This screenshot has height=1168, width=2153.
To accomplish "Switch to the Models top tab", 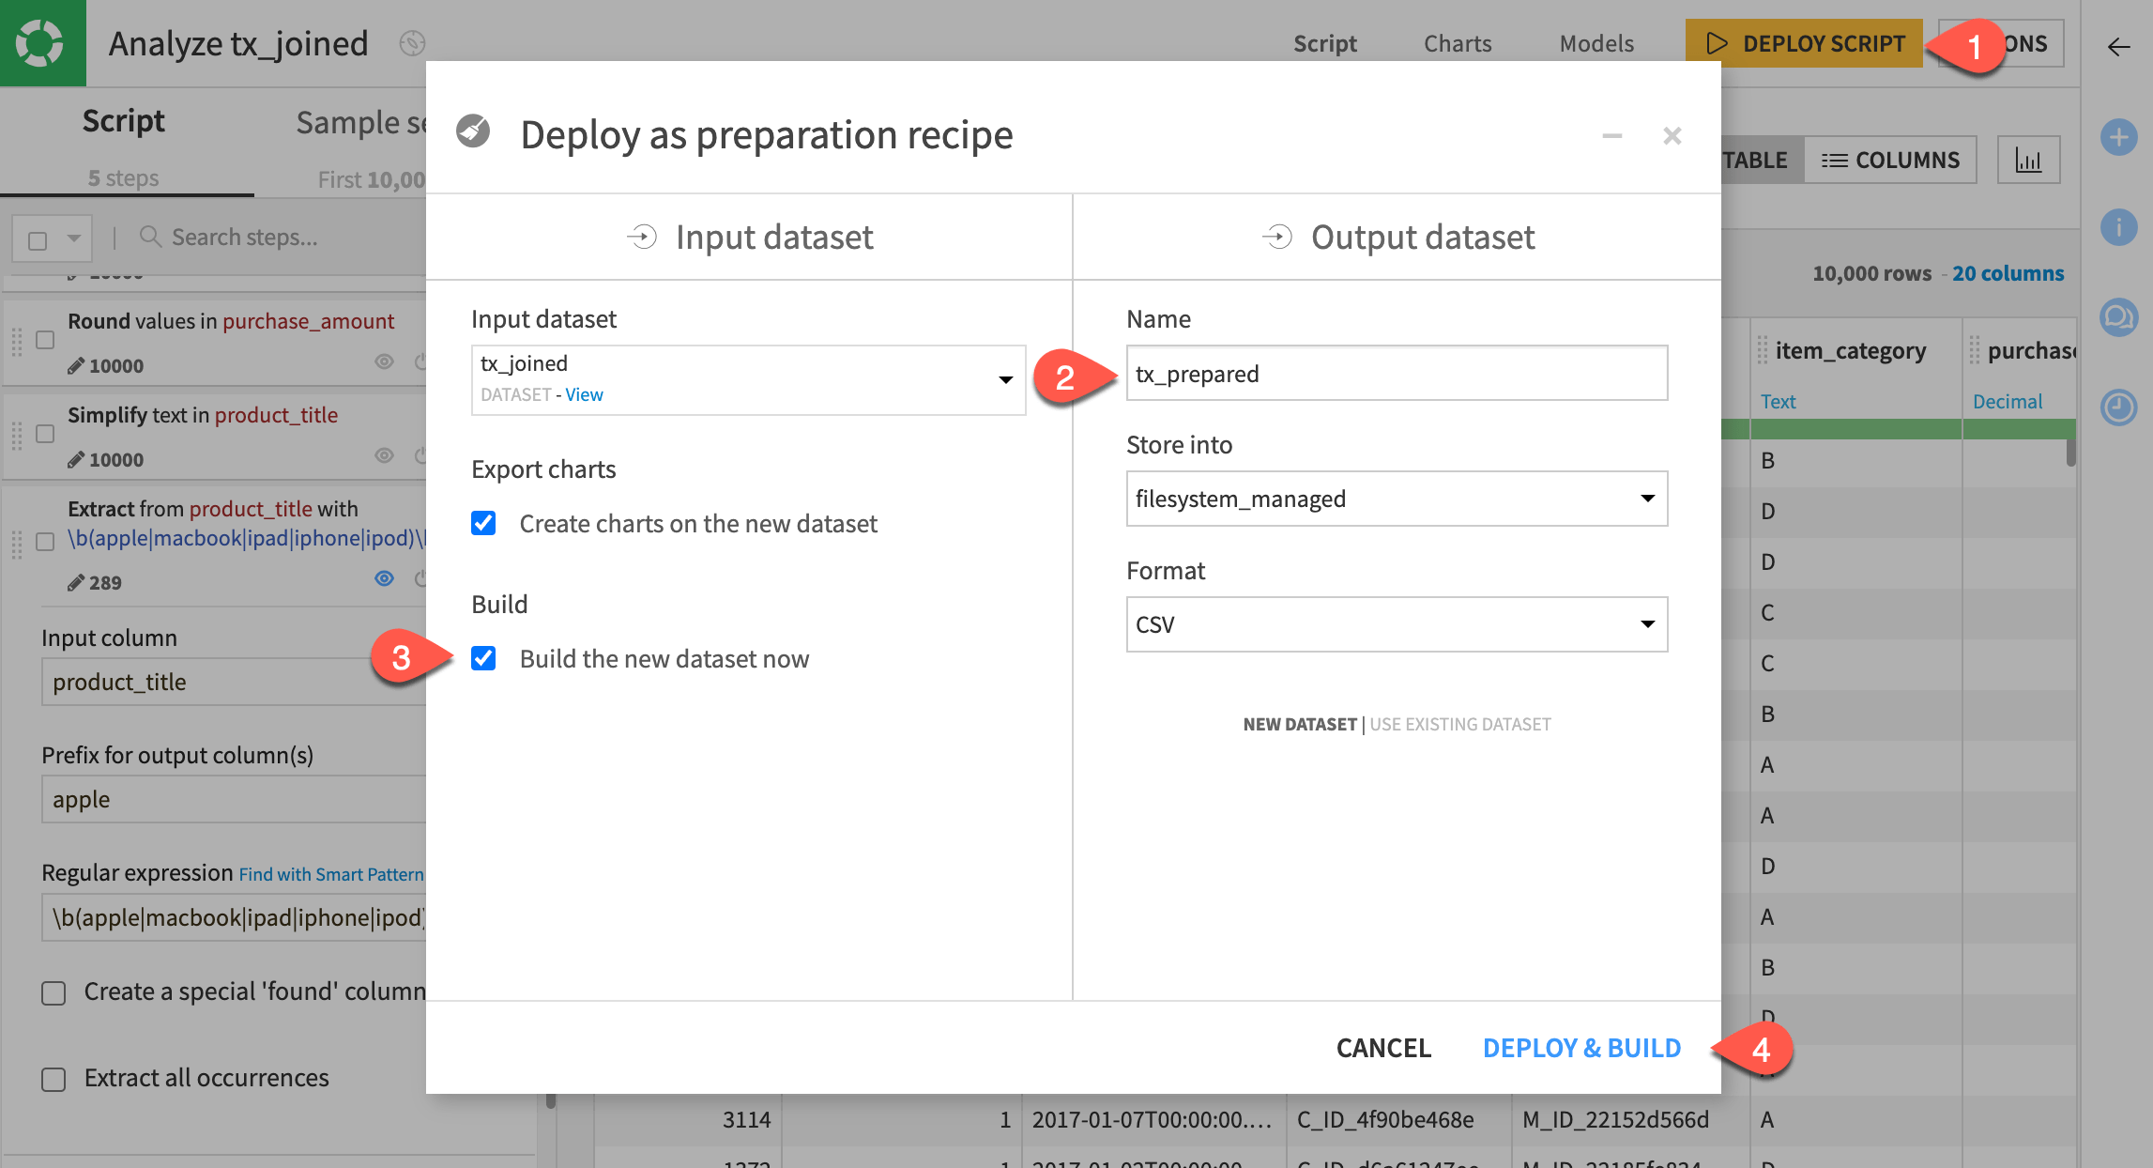I will [x=1596, y=43].
